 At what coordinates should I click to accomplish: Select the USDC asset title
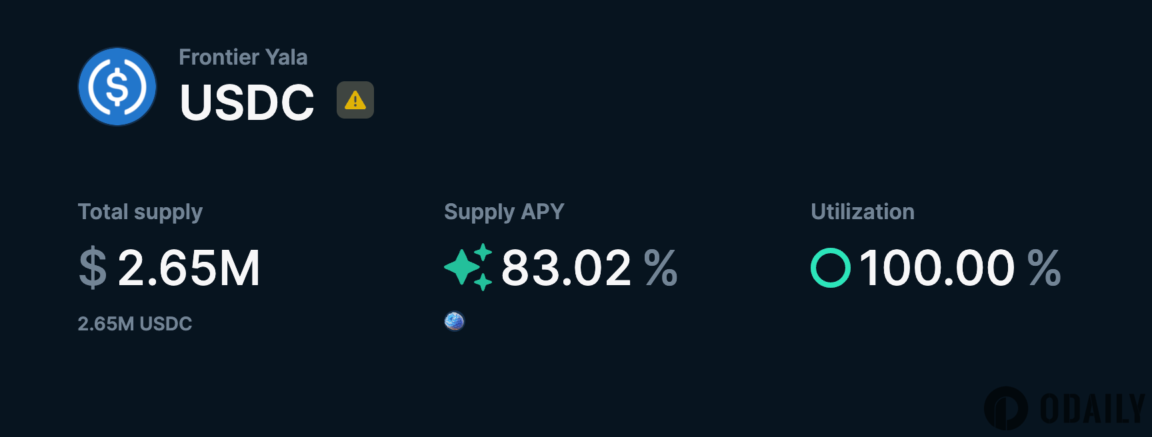click(247, 103)
